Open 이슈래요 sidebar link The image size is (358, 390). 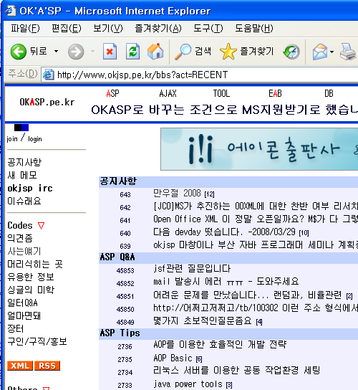[x=24, y=201]
